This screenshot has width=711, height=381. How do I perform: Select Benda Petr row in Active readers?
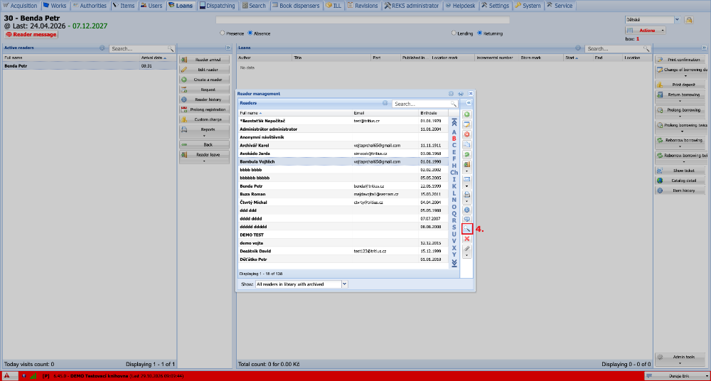coord(90,66)
